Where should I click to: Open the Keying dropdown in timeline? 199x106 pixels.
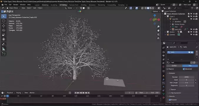(19, 93)
